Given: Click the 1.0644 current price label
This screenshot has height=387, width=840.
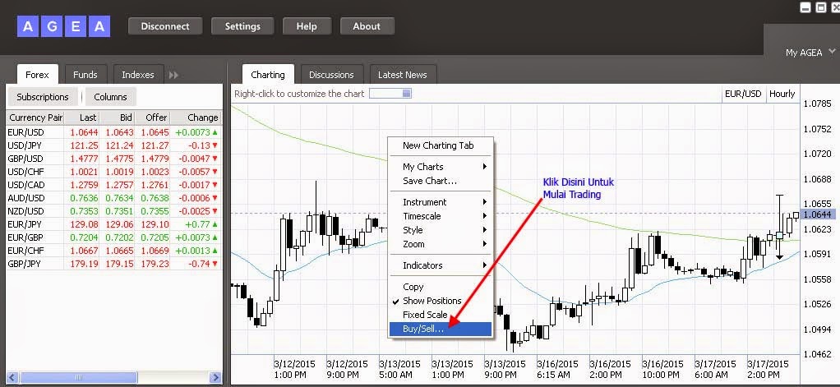Looking at the screenshot, I should click(818, 214).
